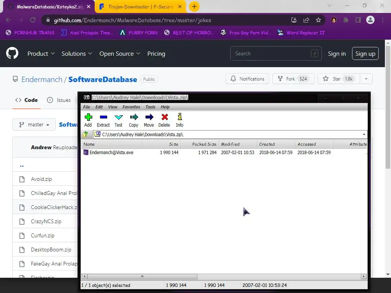Open Avoid.zip in GitHub file list
This screenshot has width=391, height=293.
41,179
